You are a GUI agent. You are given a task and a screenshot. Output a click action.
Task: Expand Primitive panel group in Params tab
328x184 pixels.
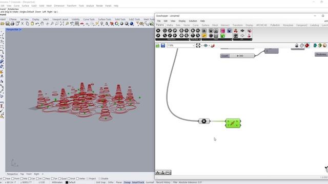(195, 39)
